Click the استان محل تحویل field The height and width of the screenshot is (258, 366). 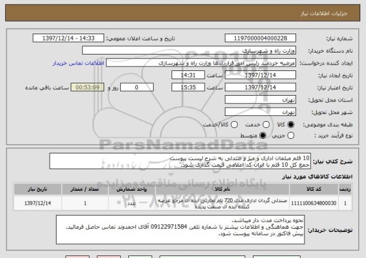[261, 100]
